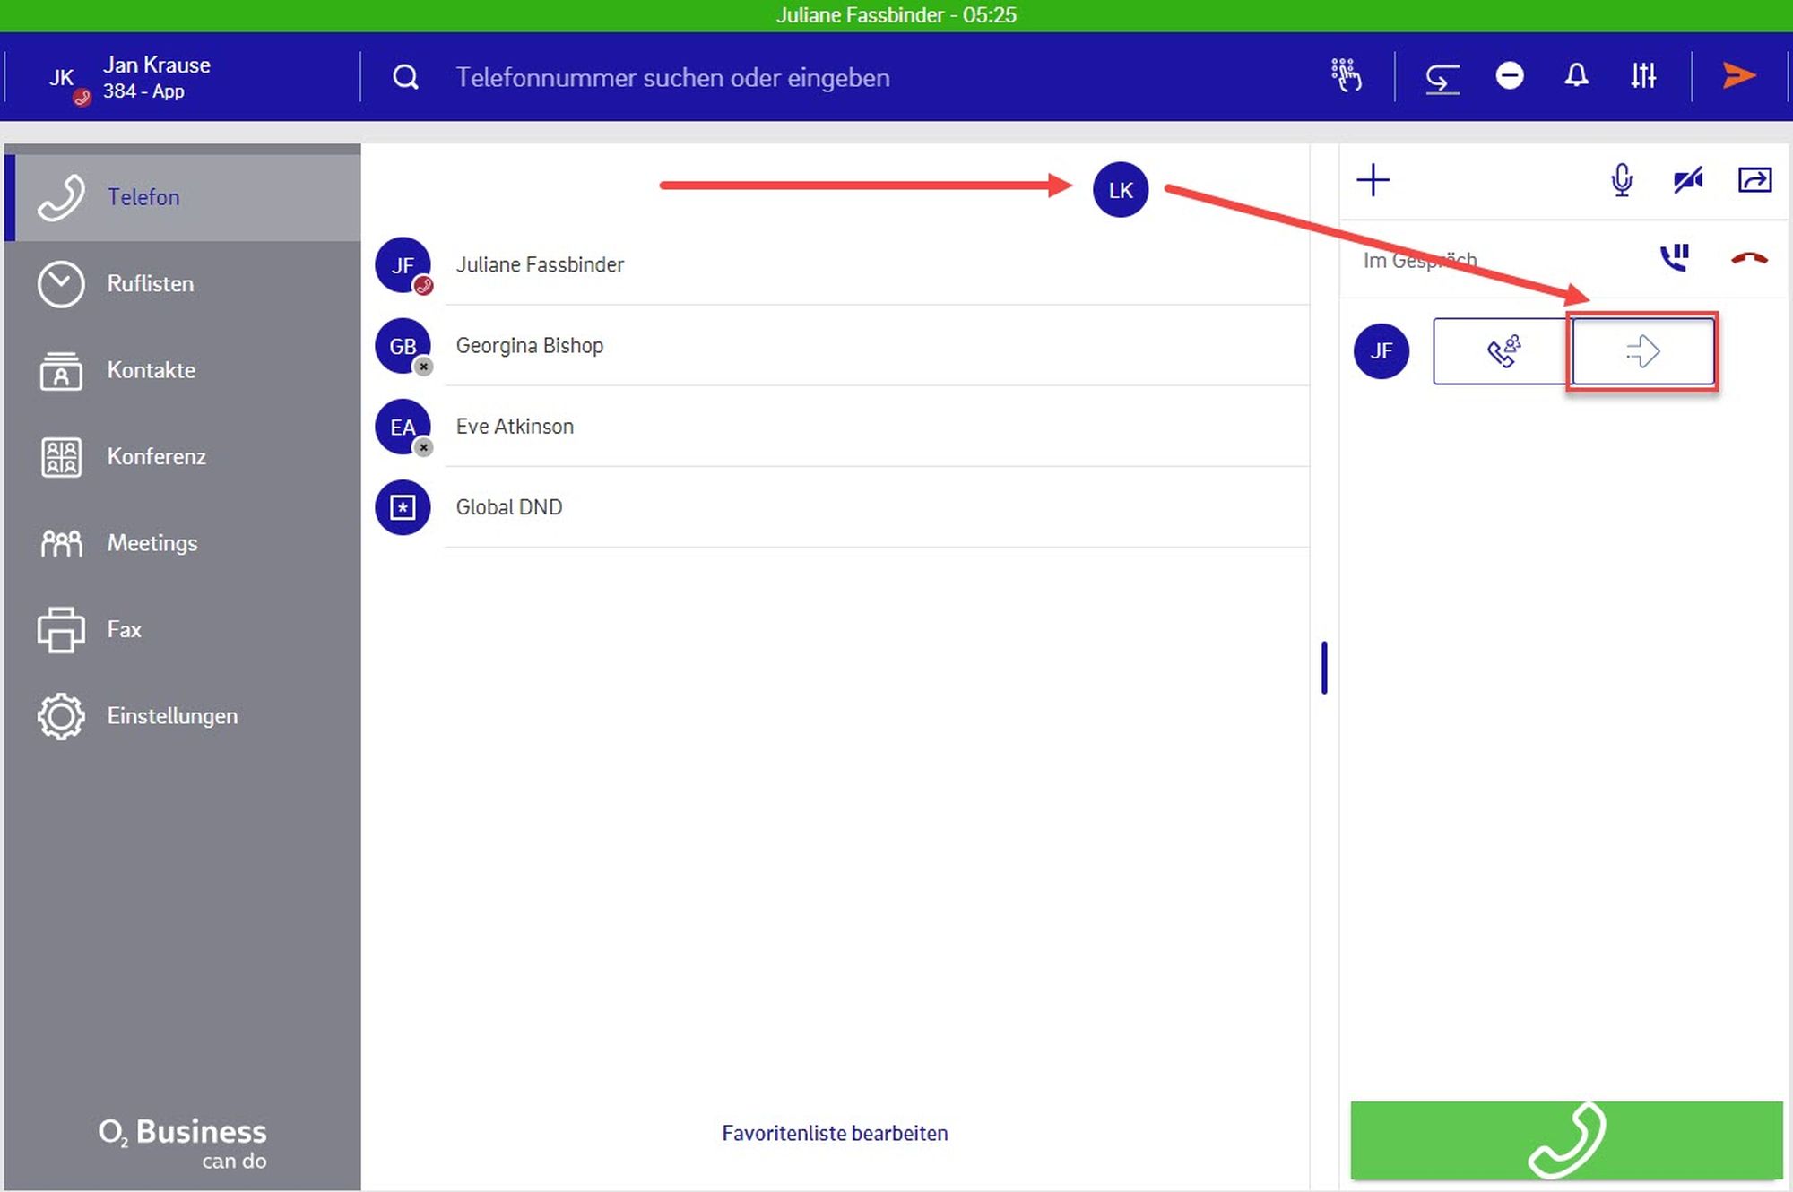Open the dial pad icon
The height and width of the screenshot is (1192, 1793).
pyautogui.click(x=1346, y=76)
